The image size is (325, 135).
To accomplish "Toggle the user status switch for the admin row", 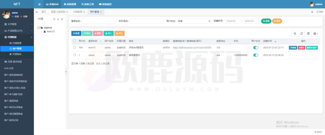I will (x=256, y=55).
